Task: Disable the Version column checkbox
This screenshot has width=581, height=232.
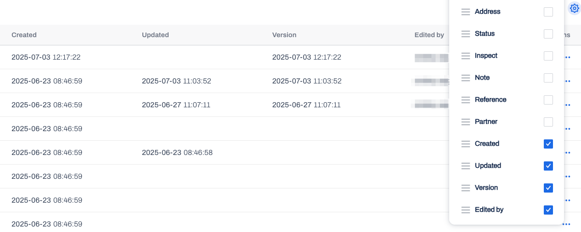Action: click(548, 188)
